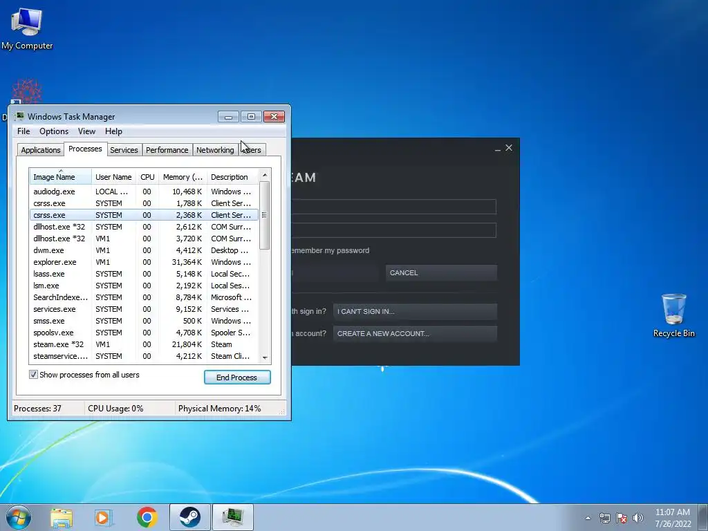Open the Windows Start orb
This screenshot has height=531, width=708.
tap(19, 517)
